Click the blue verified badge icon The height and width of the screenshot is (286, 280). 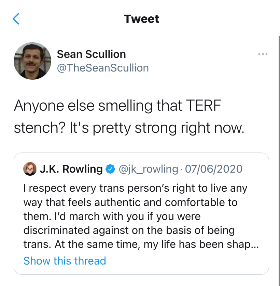point(110,169)
